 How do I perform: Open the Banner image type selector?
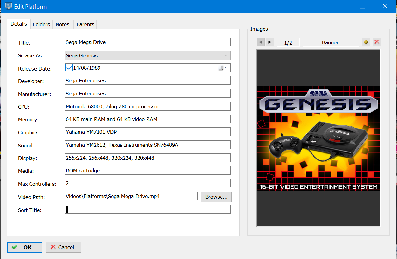pyautogui.click(x=330, y=42)
